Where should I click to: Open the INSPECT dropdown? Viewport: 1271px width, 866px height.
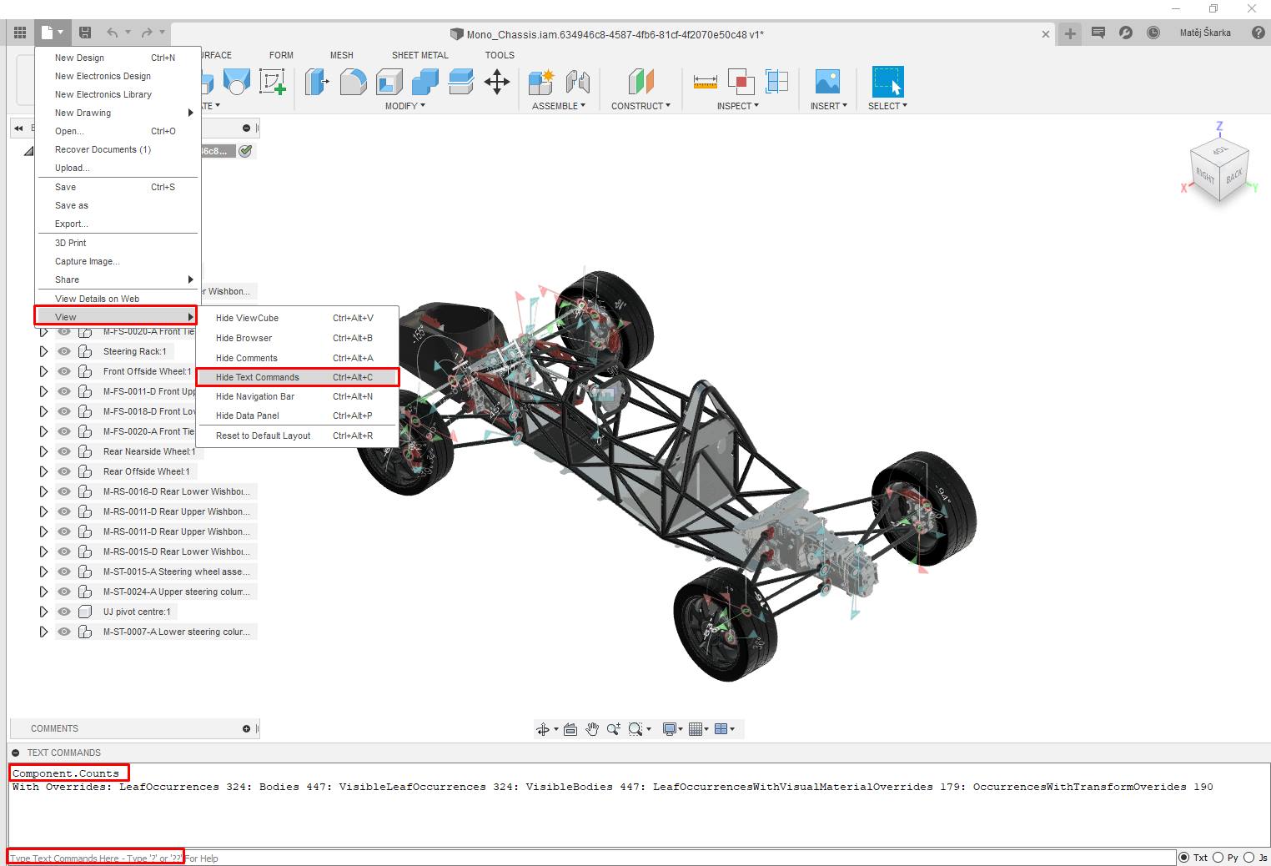pyautogui.click(x=738, y=106)
